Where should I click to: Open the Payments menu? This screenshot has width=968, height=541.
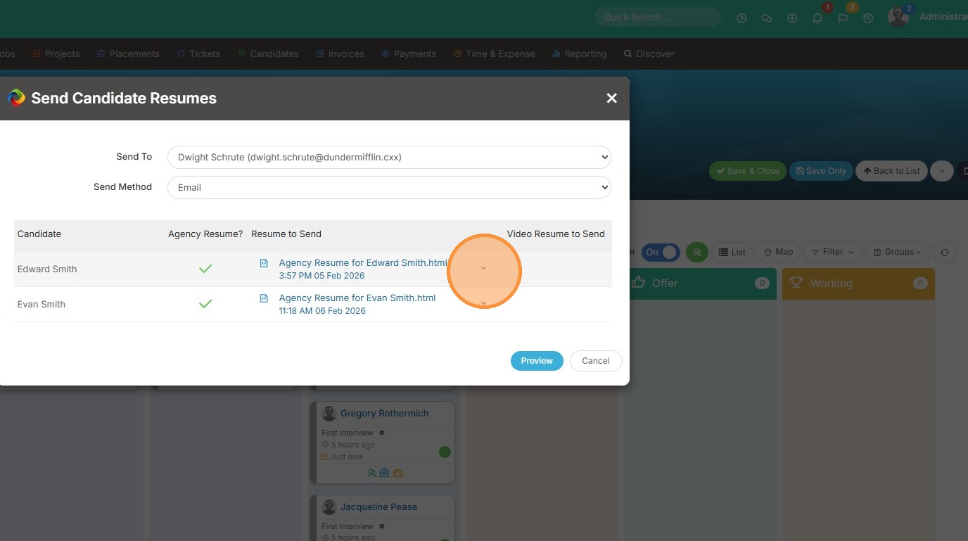pos(409,53)
